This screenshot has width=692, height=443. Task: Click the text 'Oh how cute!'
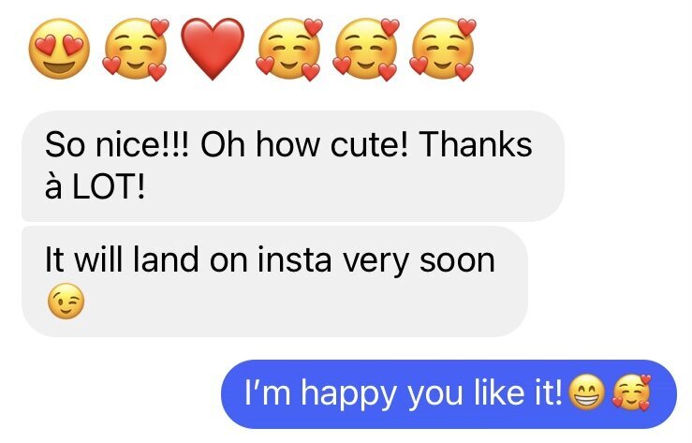(304, 144)
